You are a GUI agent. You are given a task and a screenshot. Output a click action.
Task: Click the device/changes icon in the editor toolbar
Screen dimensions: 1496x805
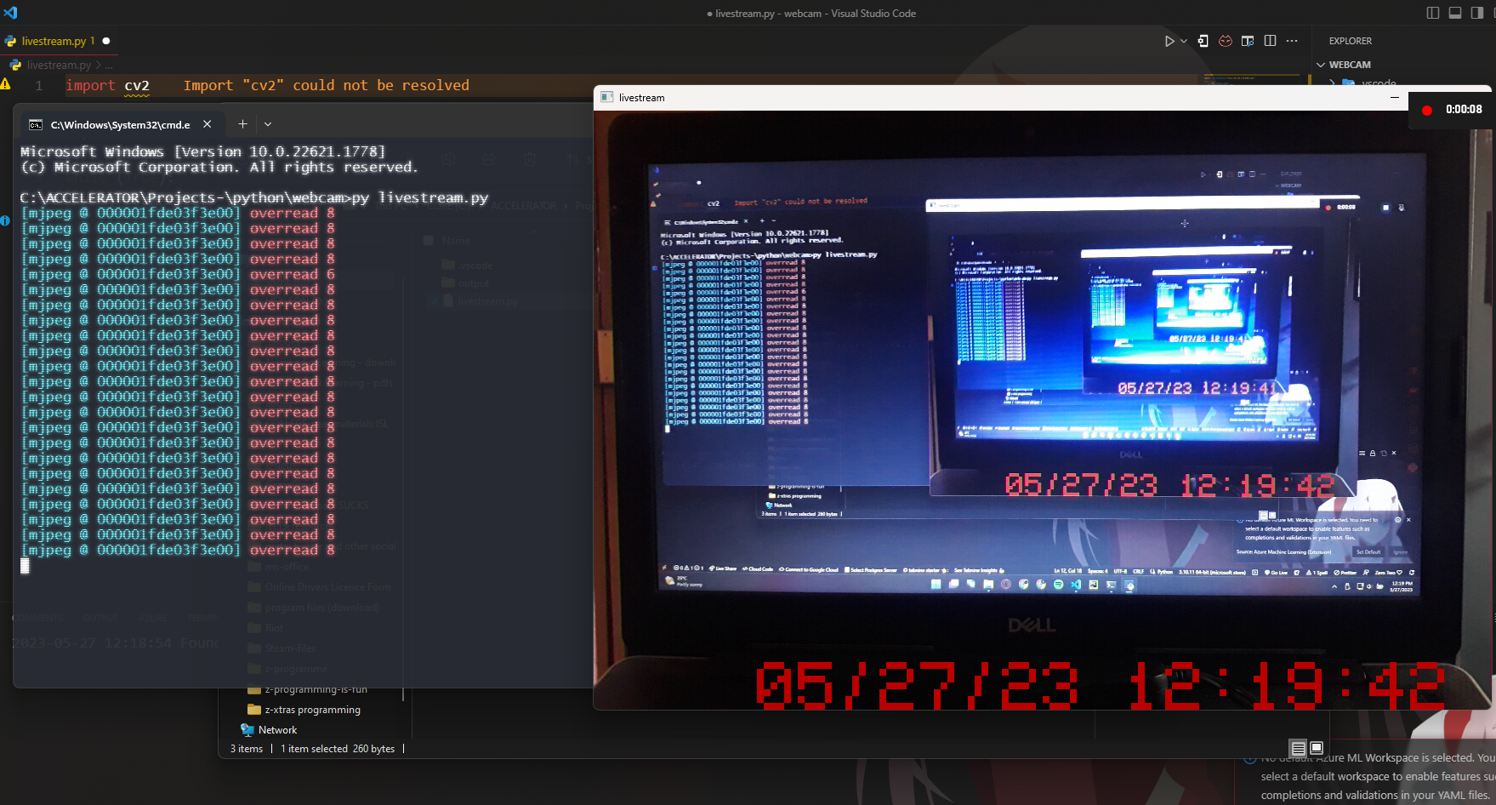(x=1203, y=41)
